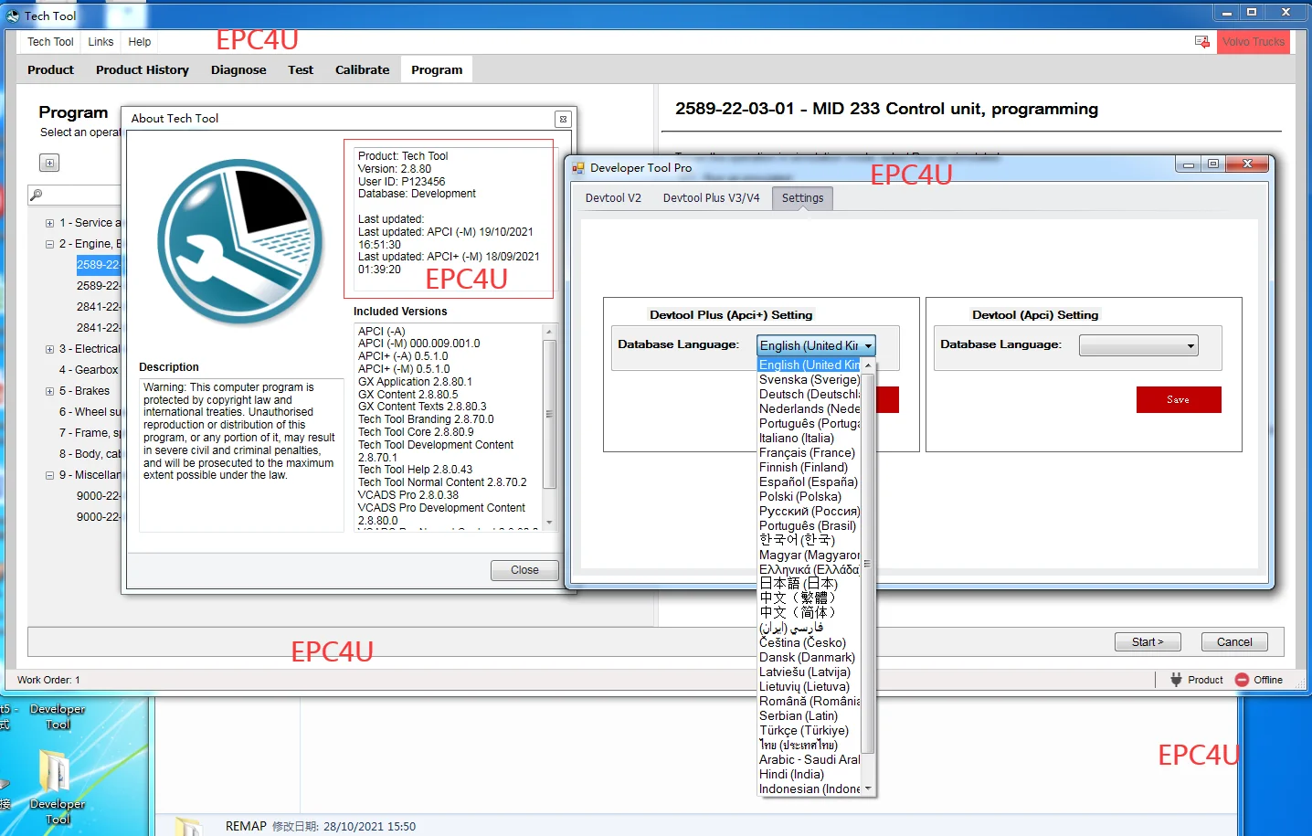The image size is (1312, 836).
Task: Click the REMAP file entry in Explorer
Action: coord(246,826)
